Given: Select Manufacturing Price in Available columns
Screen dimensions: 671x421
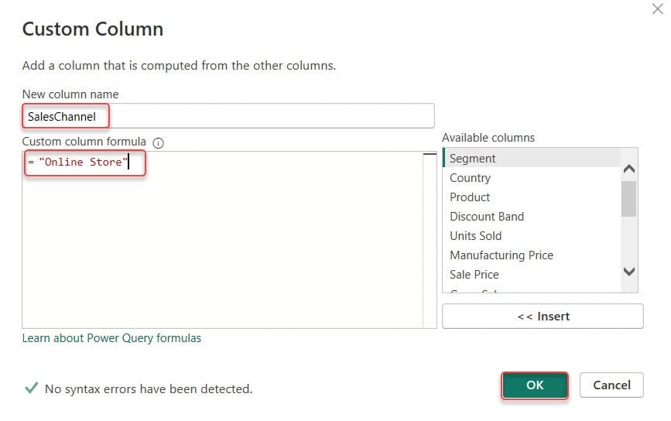Looking at the screenshot, I should pyautogui.click(x=532, y=255).
